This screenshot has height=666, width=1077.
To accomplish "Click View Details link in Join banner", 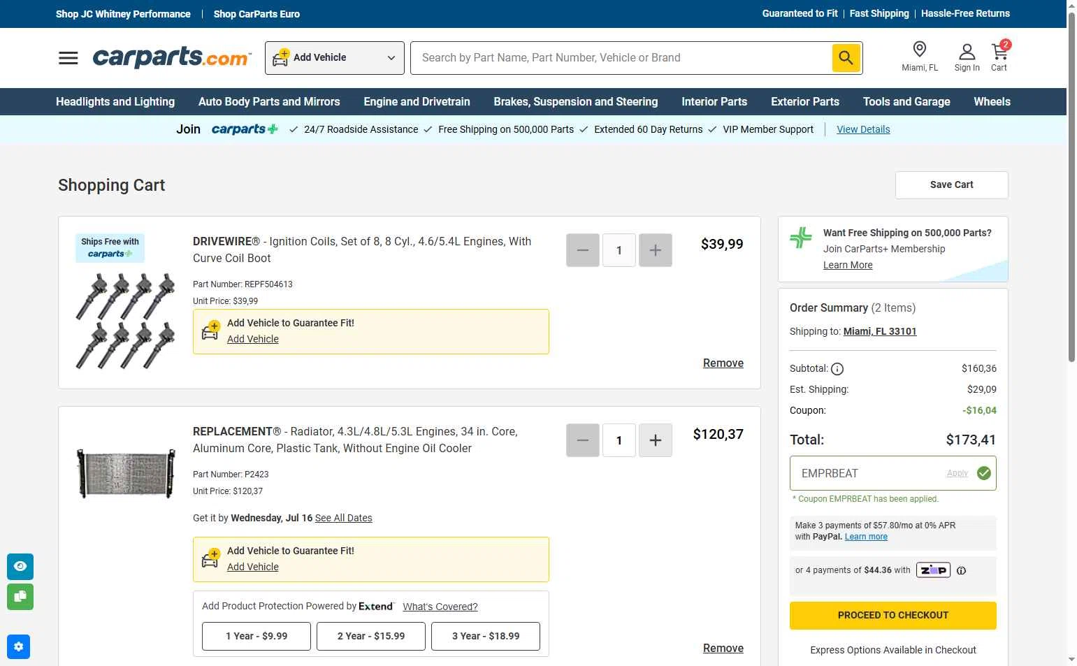I will pos(863,129).
